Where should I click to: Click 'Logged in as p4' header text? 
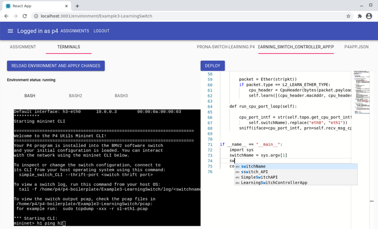[x=38, y=31]
